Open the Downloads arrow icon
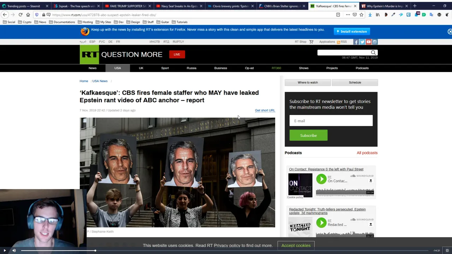The image size is (452, 254). (370, 15)
